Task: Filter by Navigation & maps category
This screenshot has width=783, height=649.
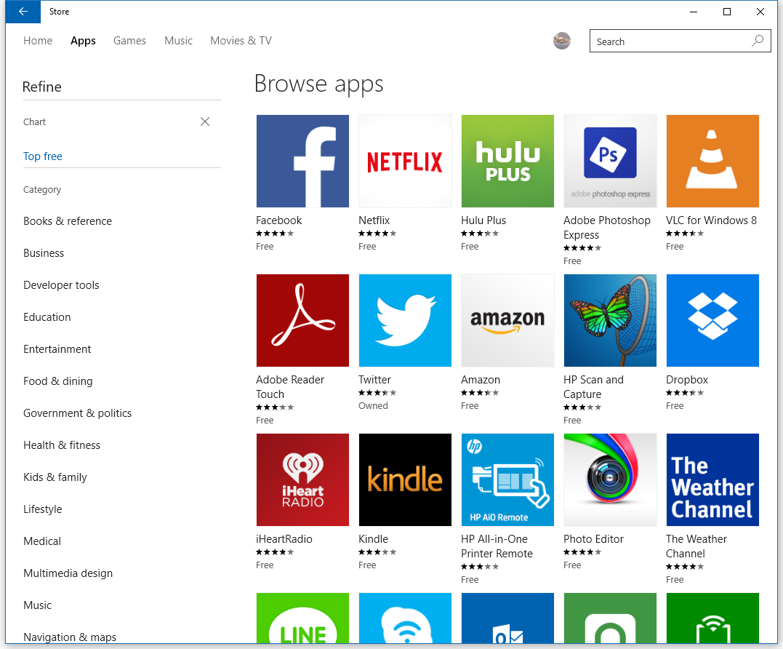Action: [x=69, y=637]
